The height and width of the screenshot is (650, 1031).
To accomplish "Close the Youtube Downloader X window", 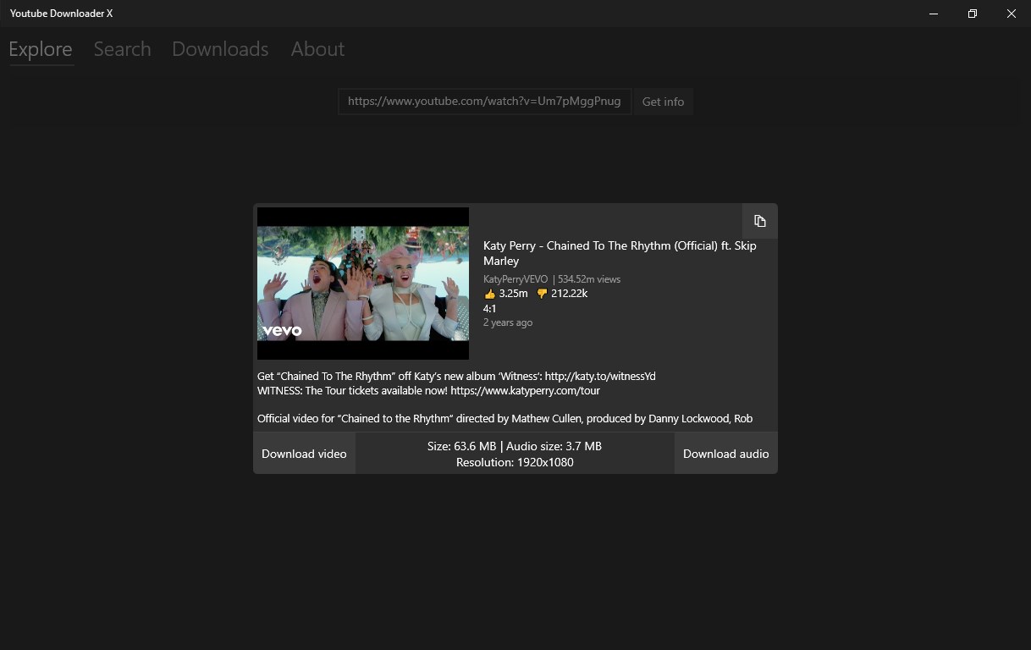I will pyautogui.click(x=1012, y=14).
